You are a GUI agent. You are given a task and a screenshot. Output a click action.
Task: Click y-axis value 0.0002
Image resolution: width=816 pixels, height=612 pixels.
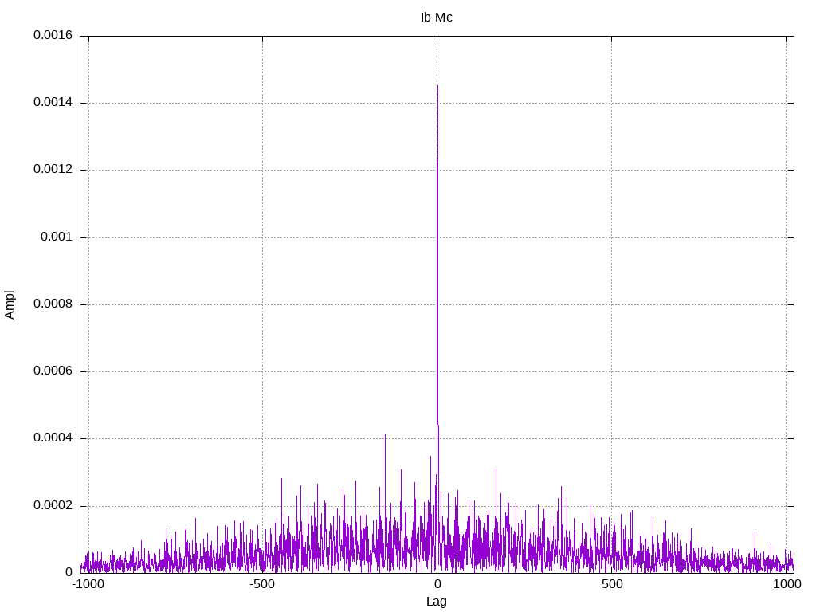(53, 506)
